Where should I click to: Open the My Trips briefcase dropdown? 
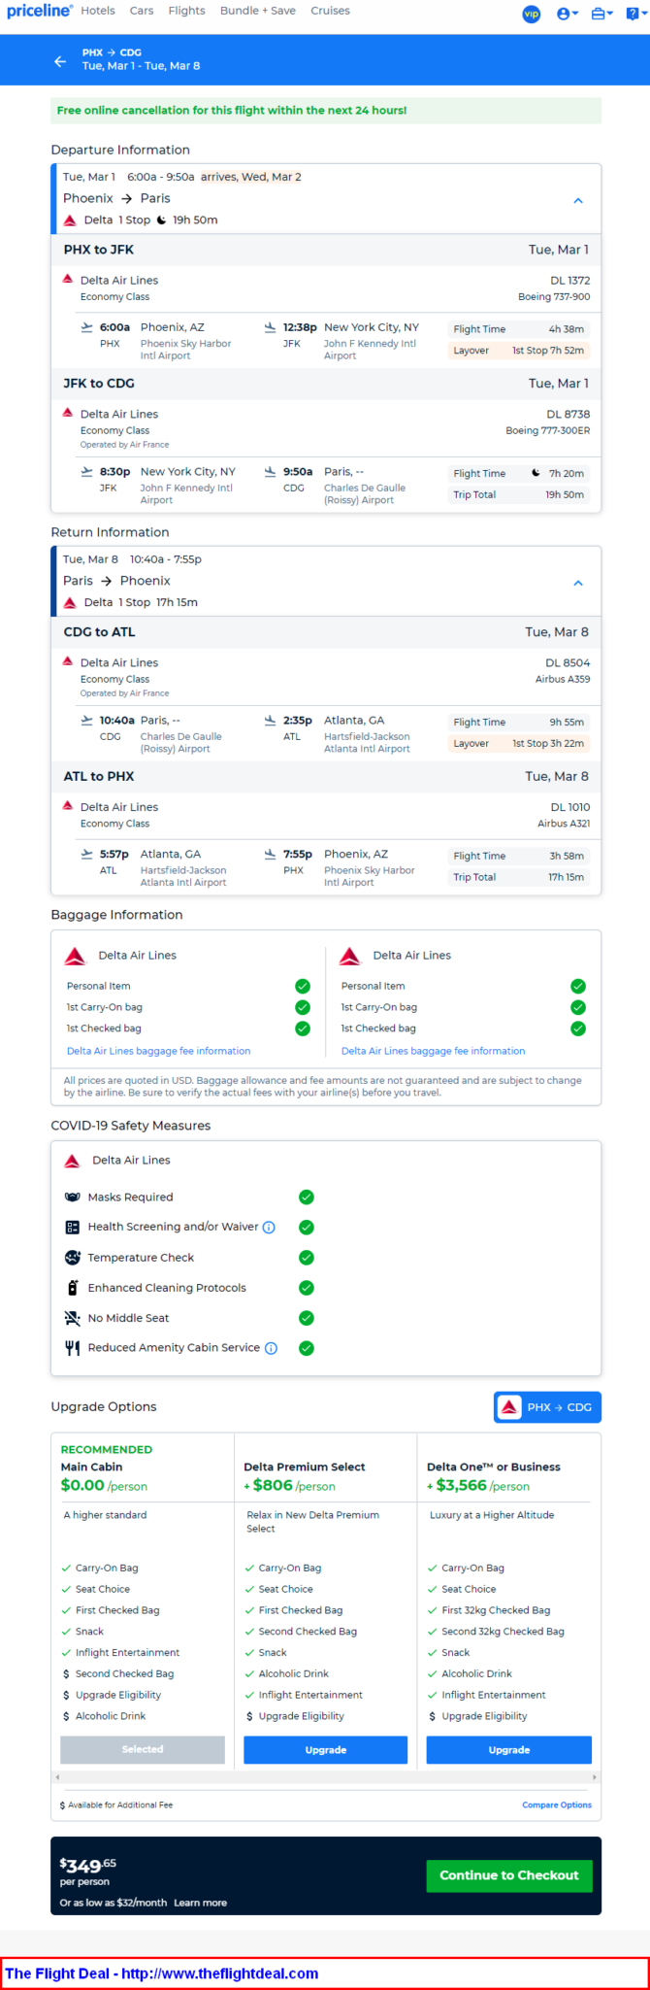[602, 14]
